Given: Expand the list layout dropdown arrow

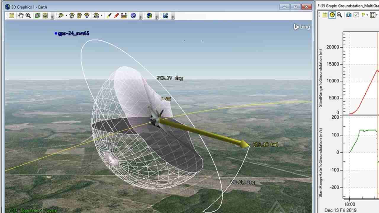Looking at the screenshot, I should point(377,15).
